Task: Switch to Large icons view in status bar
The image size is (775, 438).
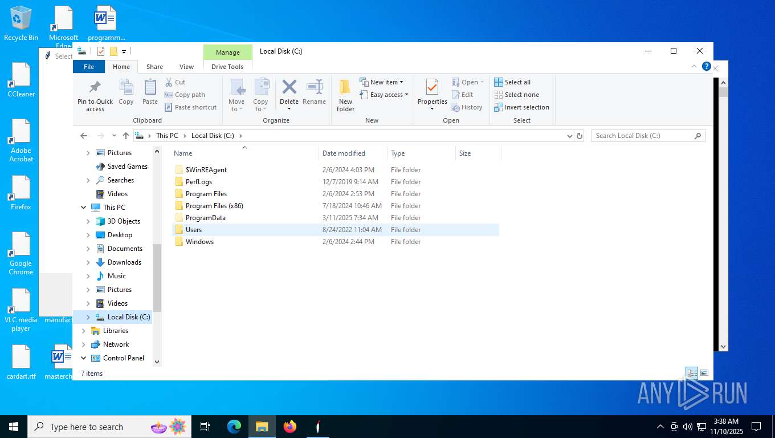Action: [704, 373]
